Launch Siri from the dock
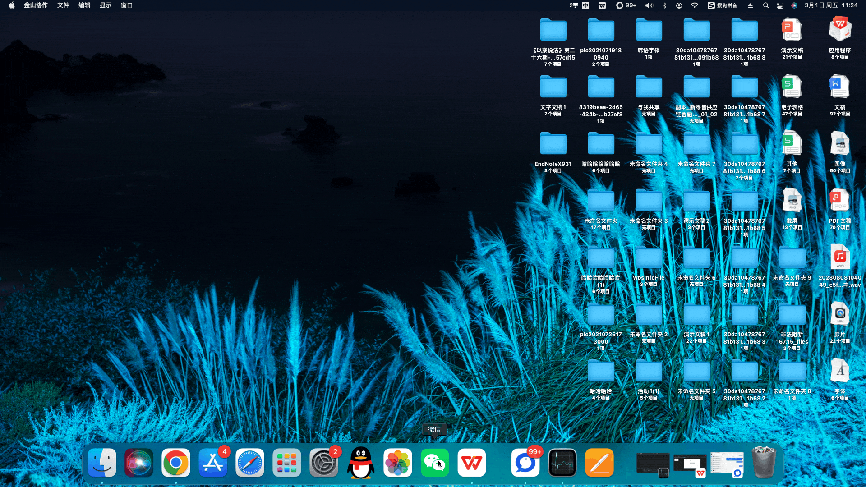 click(138, 463)
